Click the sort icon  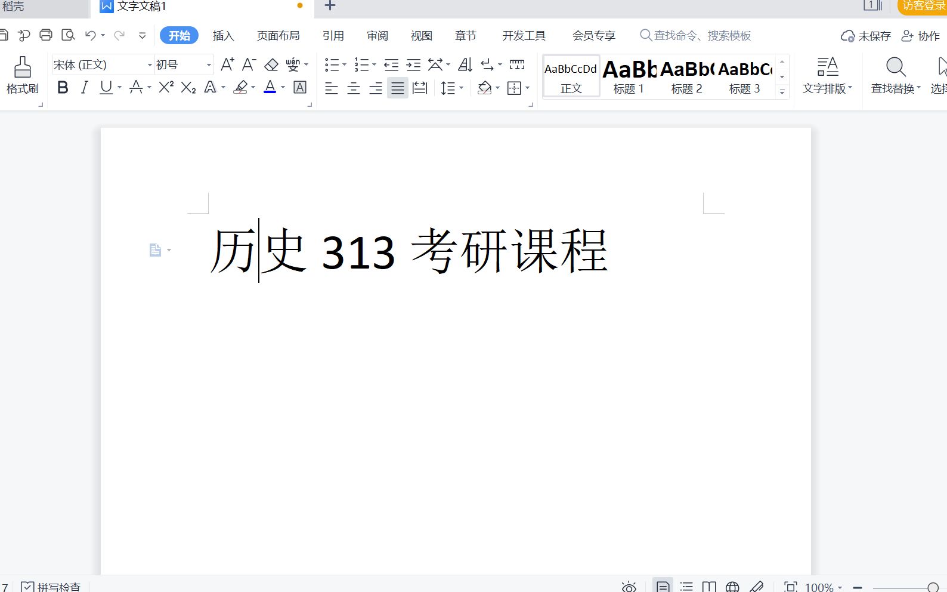[465, 64]
